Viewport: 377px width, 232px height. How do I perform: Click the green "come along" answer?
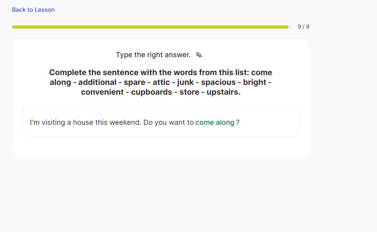point(215,122)
